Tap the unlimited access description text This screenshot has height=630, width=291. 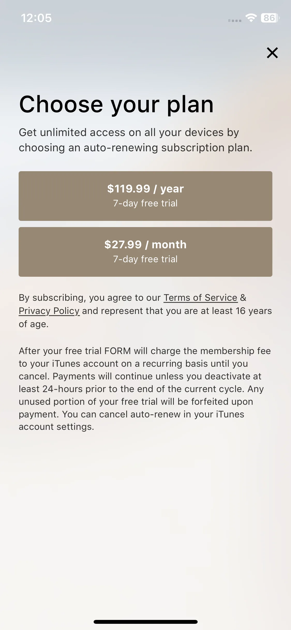(136, 140)
